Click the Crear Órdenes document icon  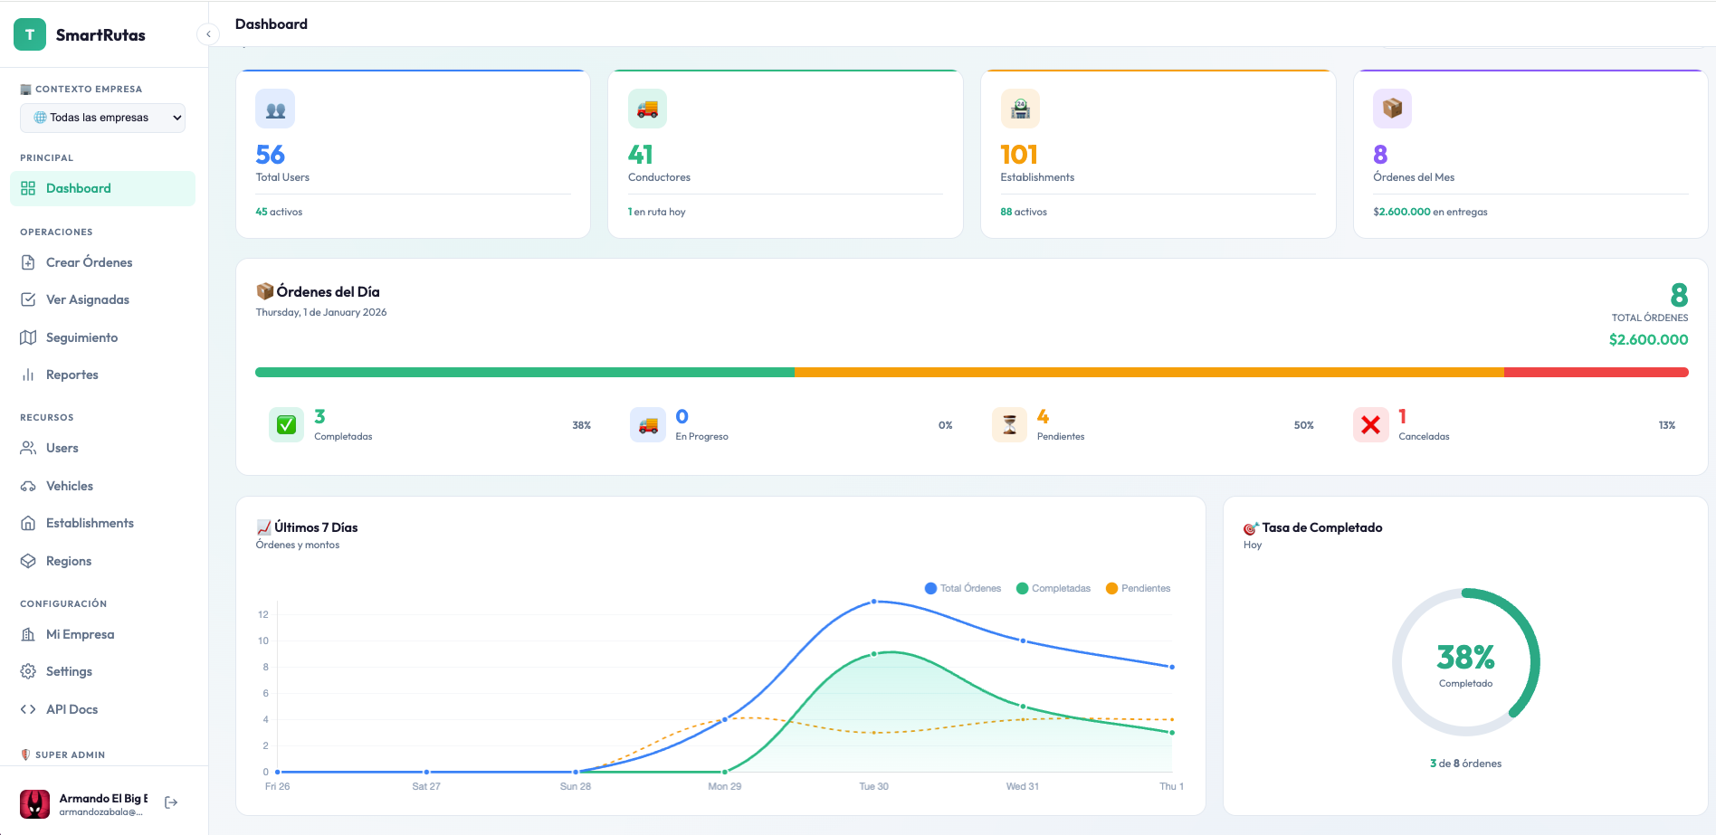tap(29, 261)
